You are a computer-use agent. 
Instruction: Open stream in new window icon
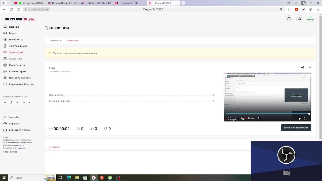309,68
